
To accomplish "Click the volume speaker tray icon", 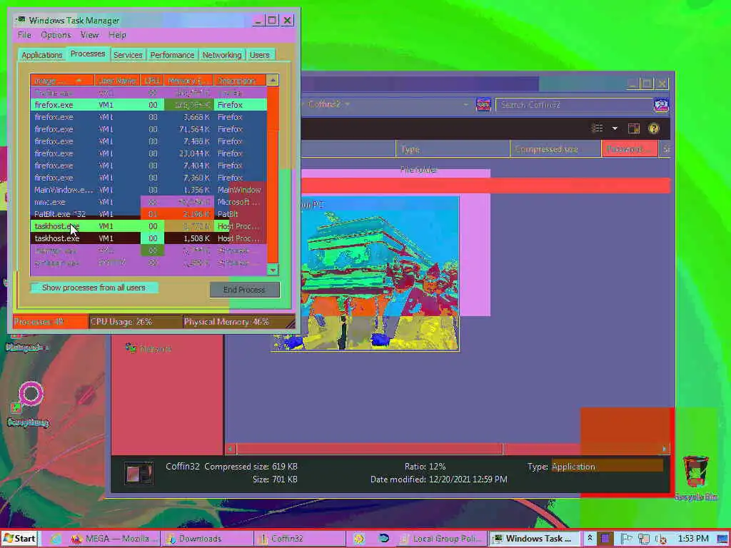I will tap(660, 539).
